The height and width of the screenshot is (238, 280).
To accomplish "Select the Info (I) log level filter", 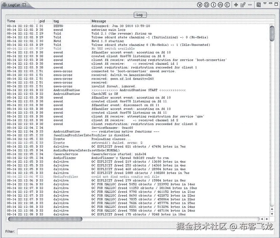I will pyautogui.click(x=214, y=5).
